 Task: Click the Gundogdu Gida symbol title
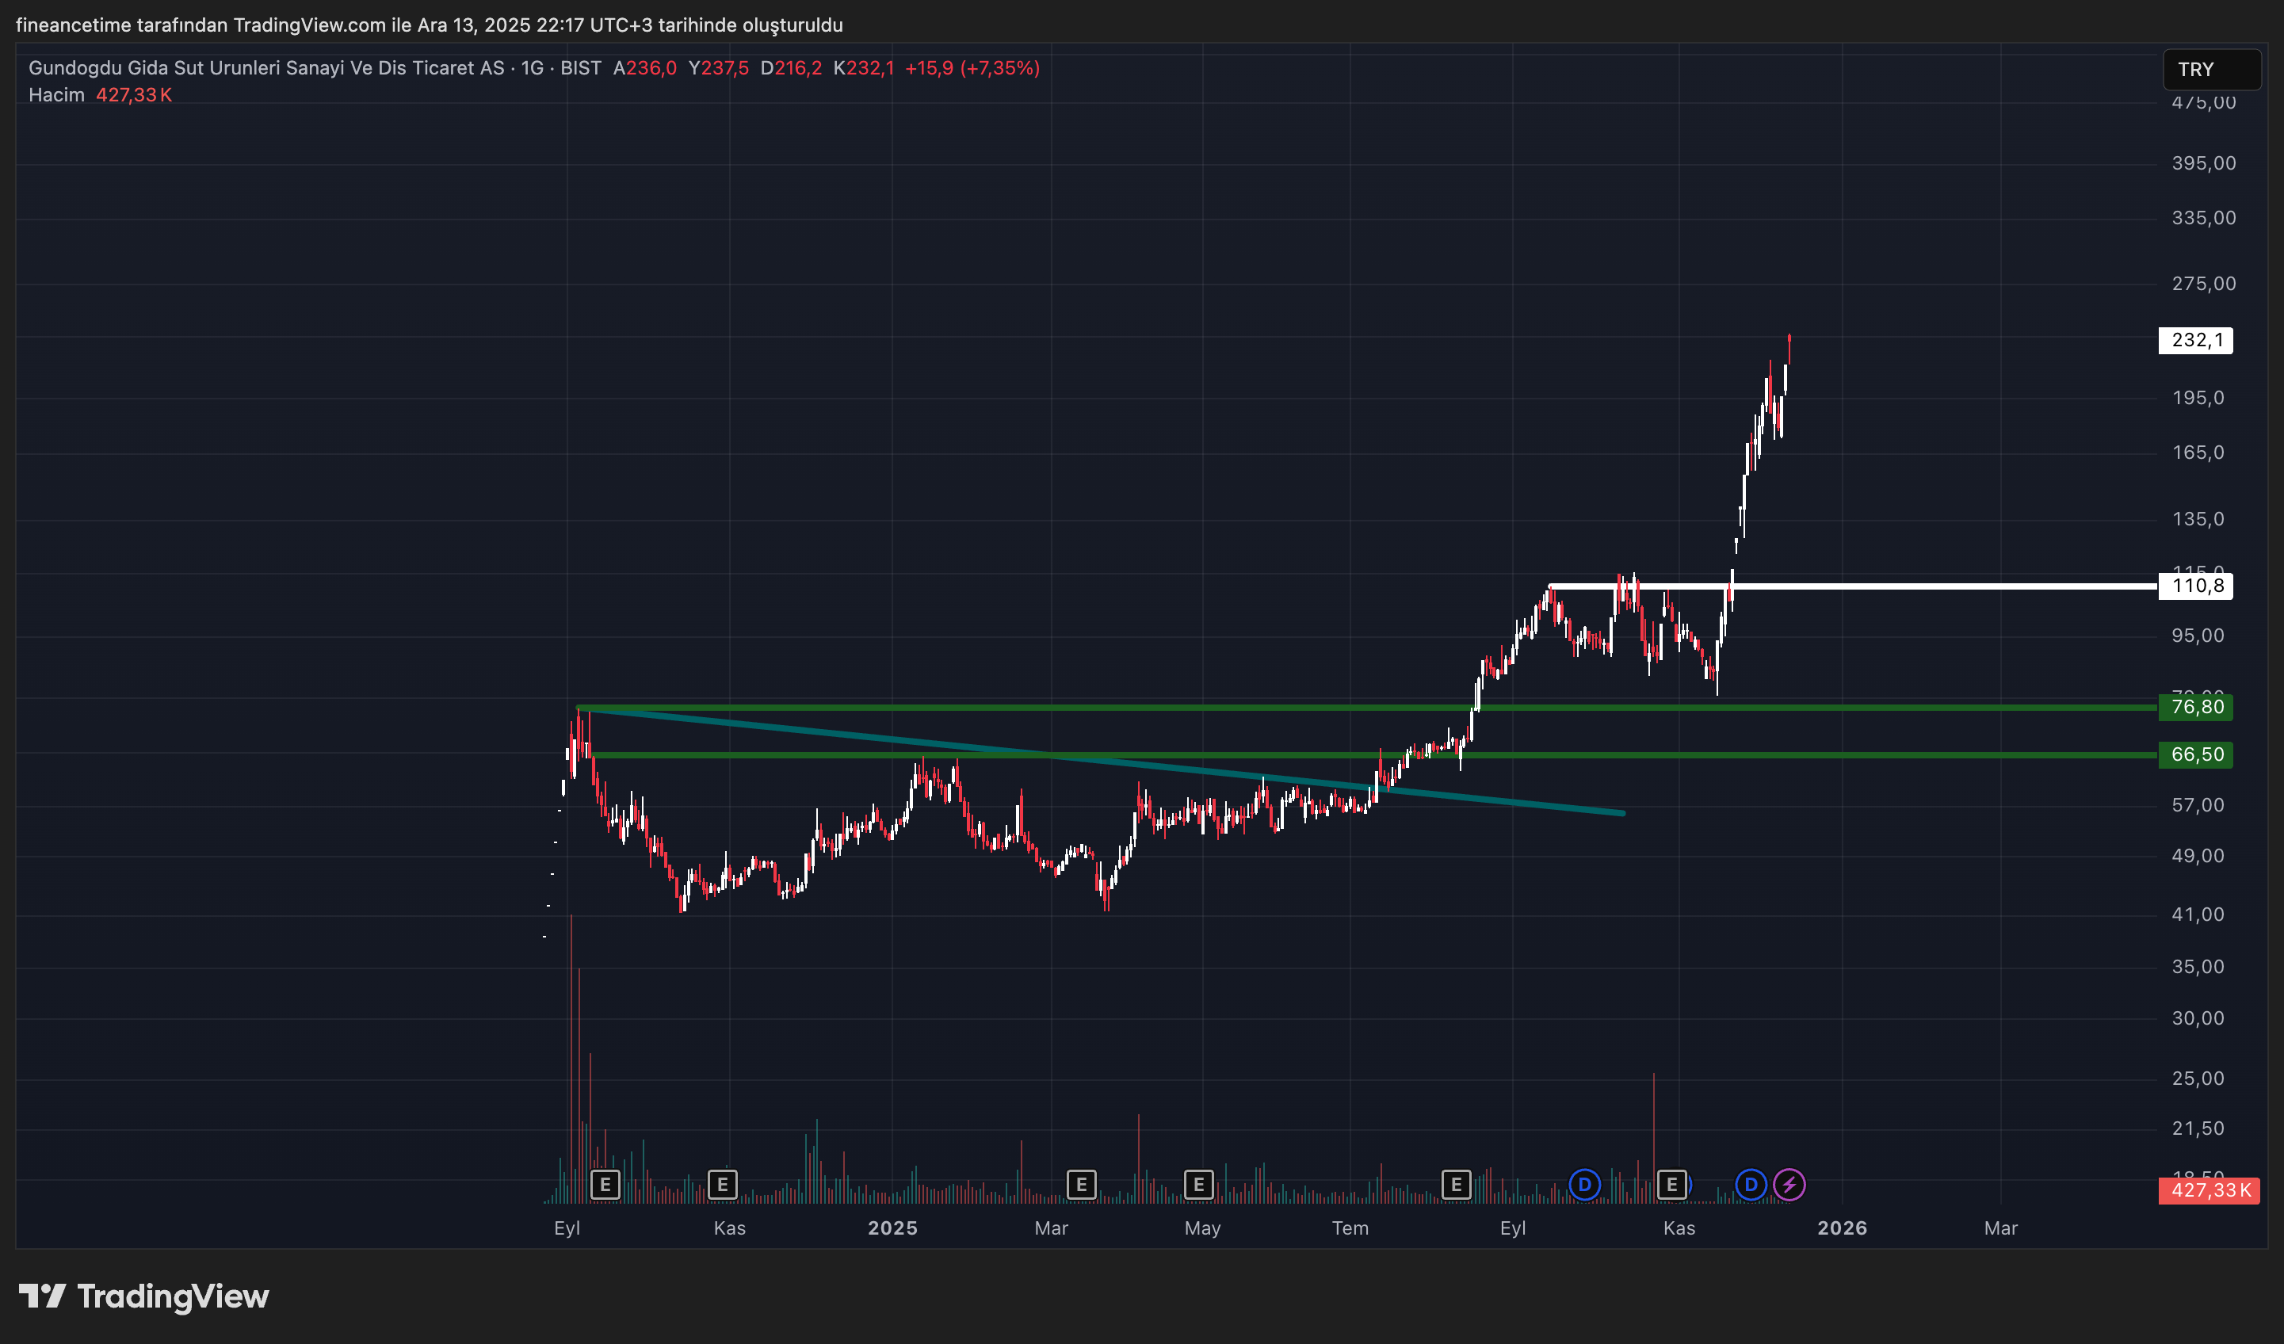pos(265,68)
